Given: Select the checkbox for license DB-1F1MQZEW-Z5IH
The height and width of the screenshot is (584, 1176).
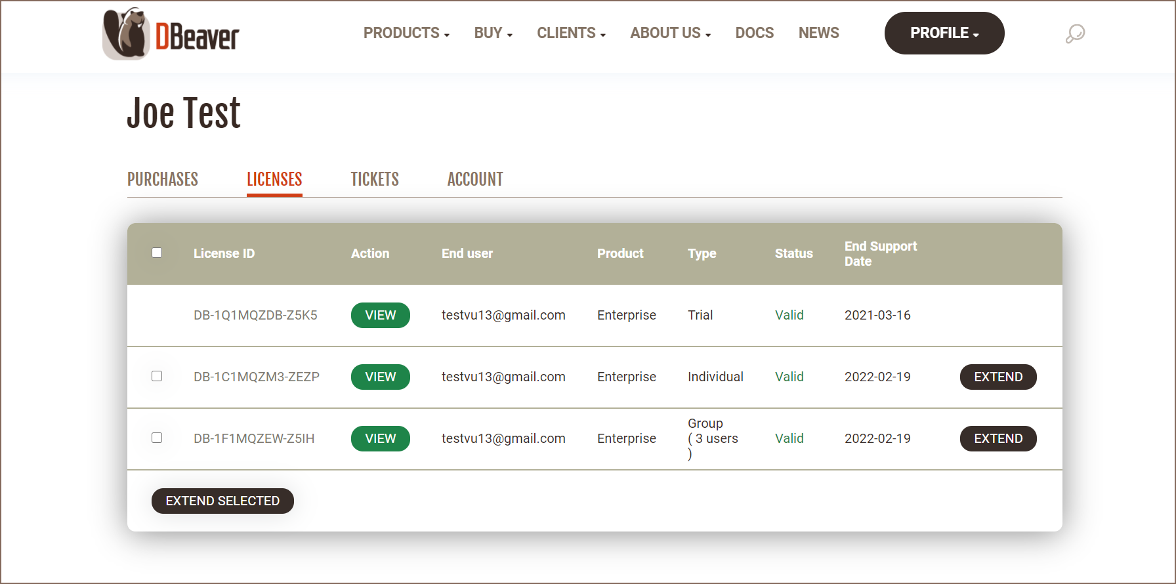Looking at the screenshot, I should 157,438.
